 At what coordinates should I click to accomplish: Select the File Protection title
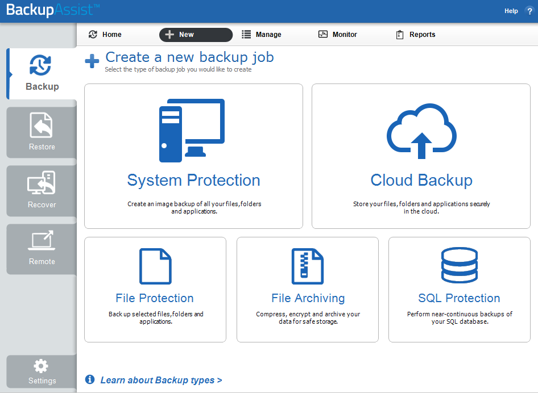155,298
